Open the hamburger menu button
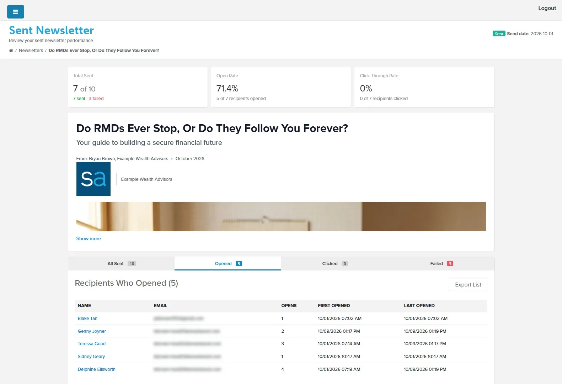 16,12
